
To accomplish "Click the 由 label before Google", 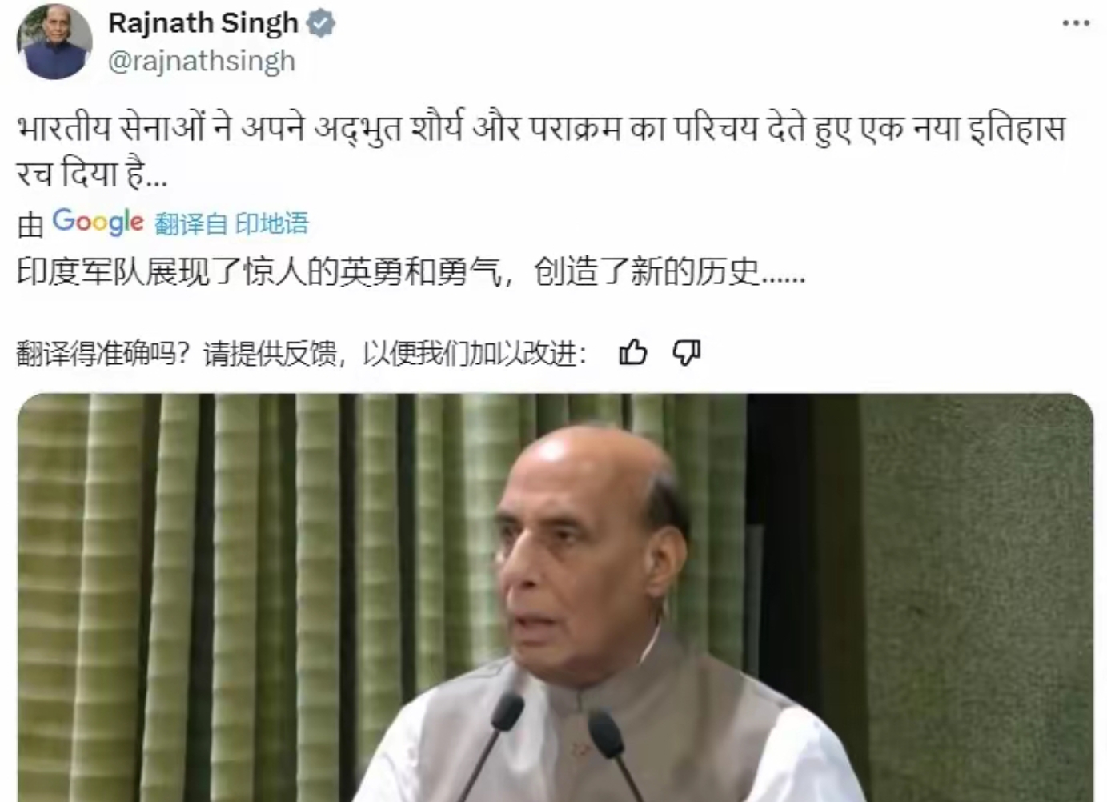I will click(x=30, y=224).
